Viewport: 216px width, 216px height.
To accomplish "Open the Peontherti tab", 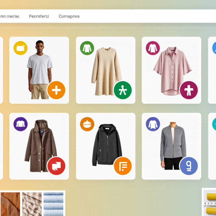I will pos(39,16).
